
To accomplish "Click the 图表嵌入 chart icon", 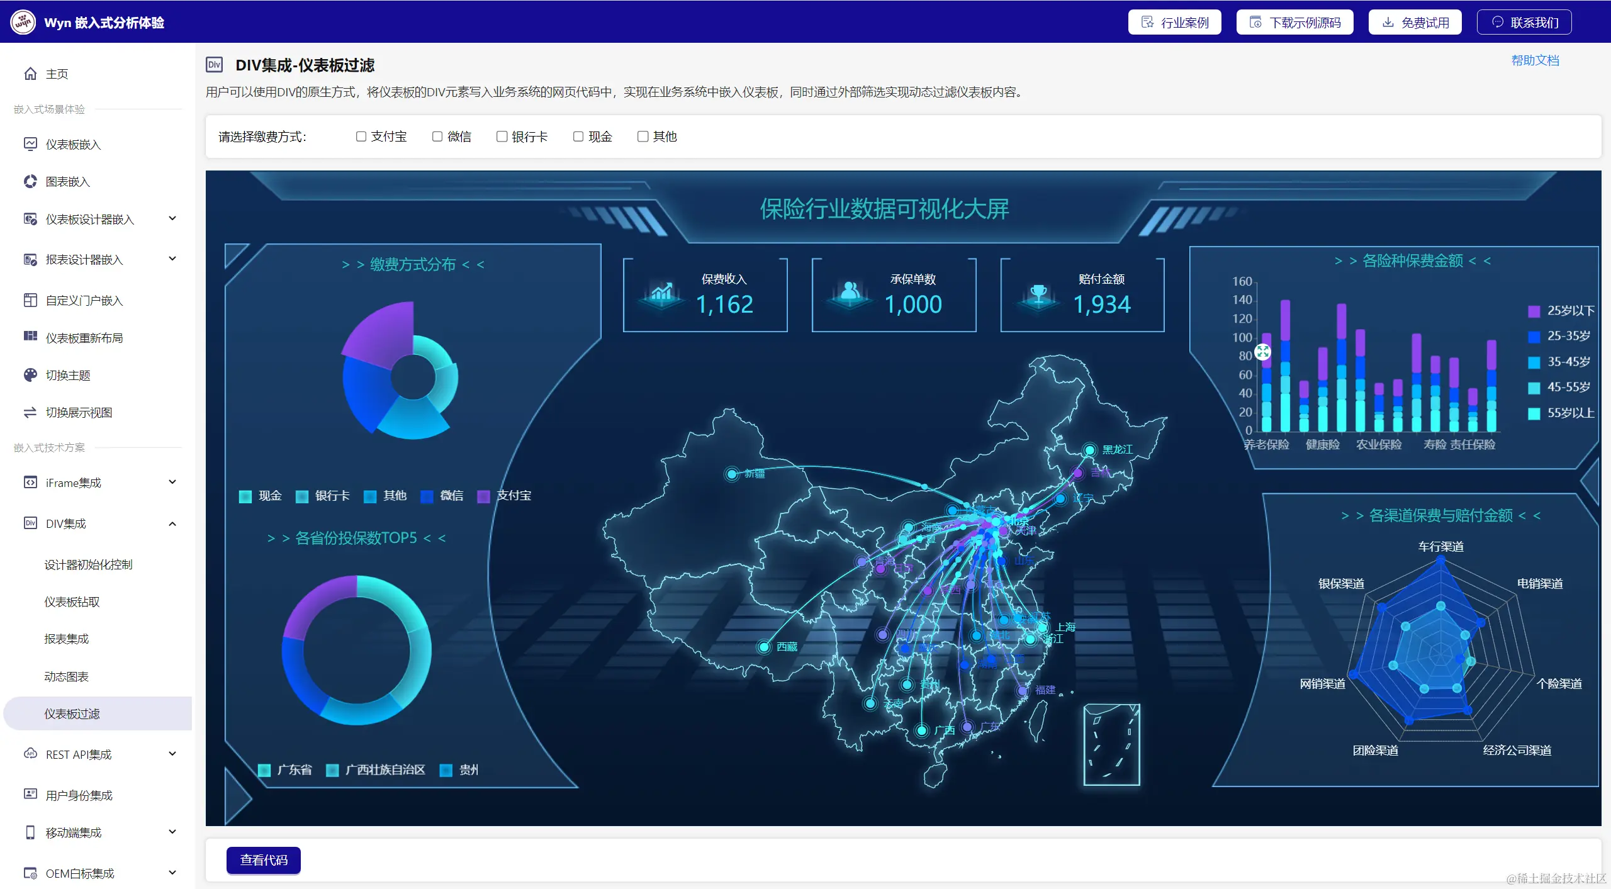I will (x=30, y=182).
